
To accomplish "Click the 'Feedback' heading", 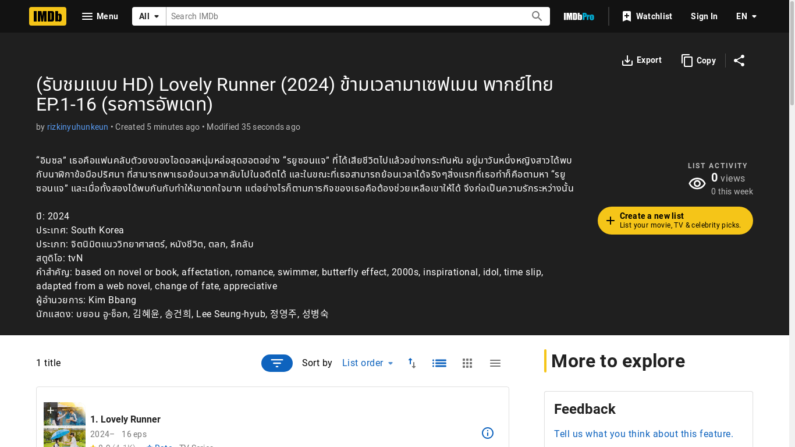I will (x=585, y=409).
